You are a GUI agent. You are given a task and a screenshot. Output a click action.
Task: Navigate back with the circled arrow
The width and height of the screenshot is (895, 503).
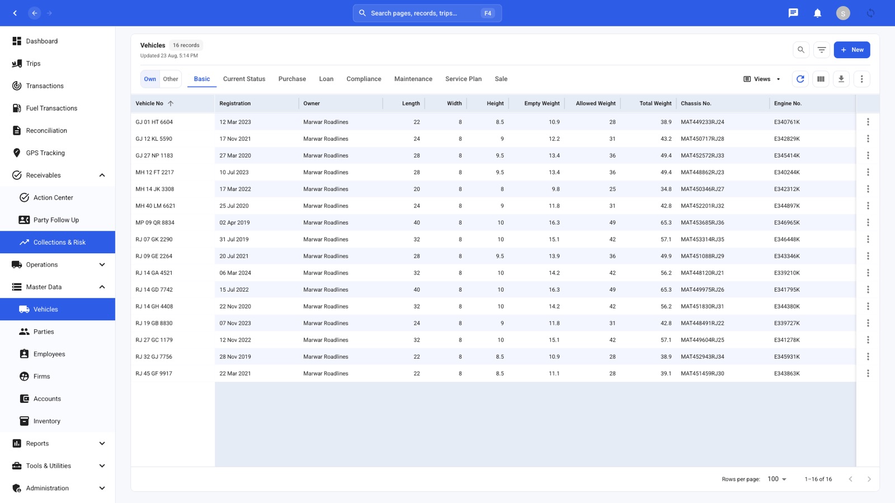35,13
